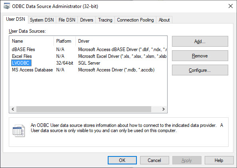Switch to the System DSN tab
The height and width of the screenshot is (168, 237).
tap(42, 20)
